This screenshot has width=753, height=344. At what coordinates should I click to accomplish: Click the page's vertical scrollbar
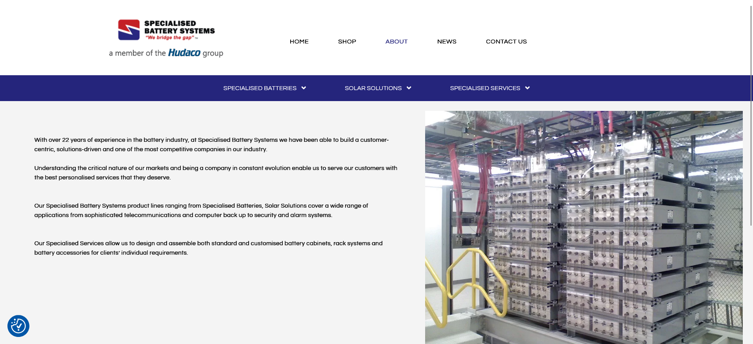pos(751,118)
